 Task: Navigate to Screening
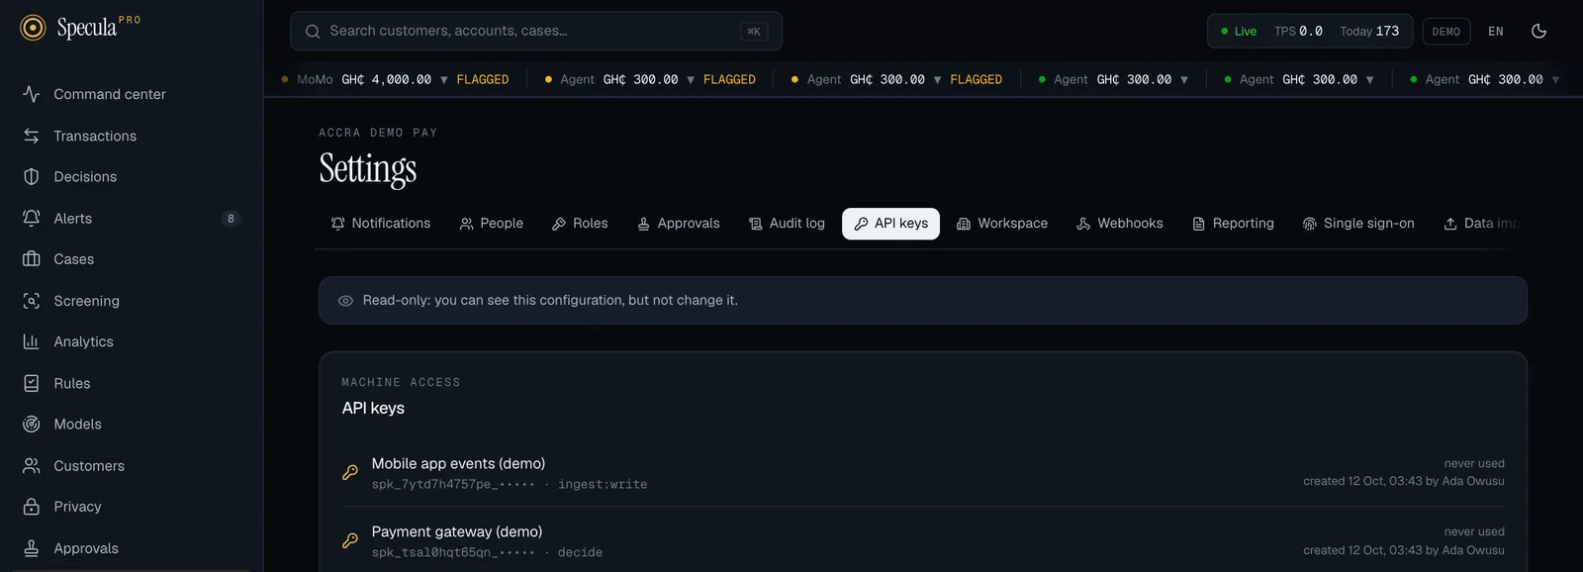pos(132,301)
